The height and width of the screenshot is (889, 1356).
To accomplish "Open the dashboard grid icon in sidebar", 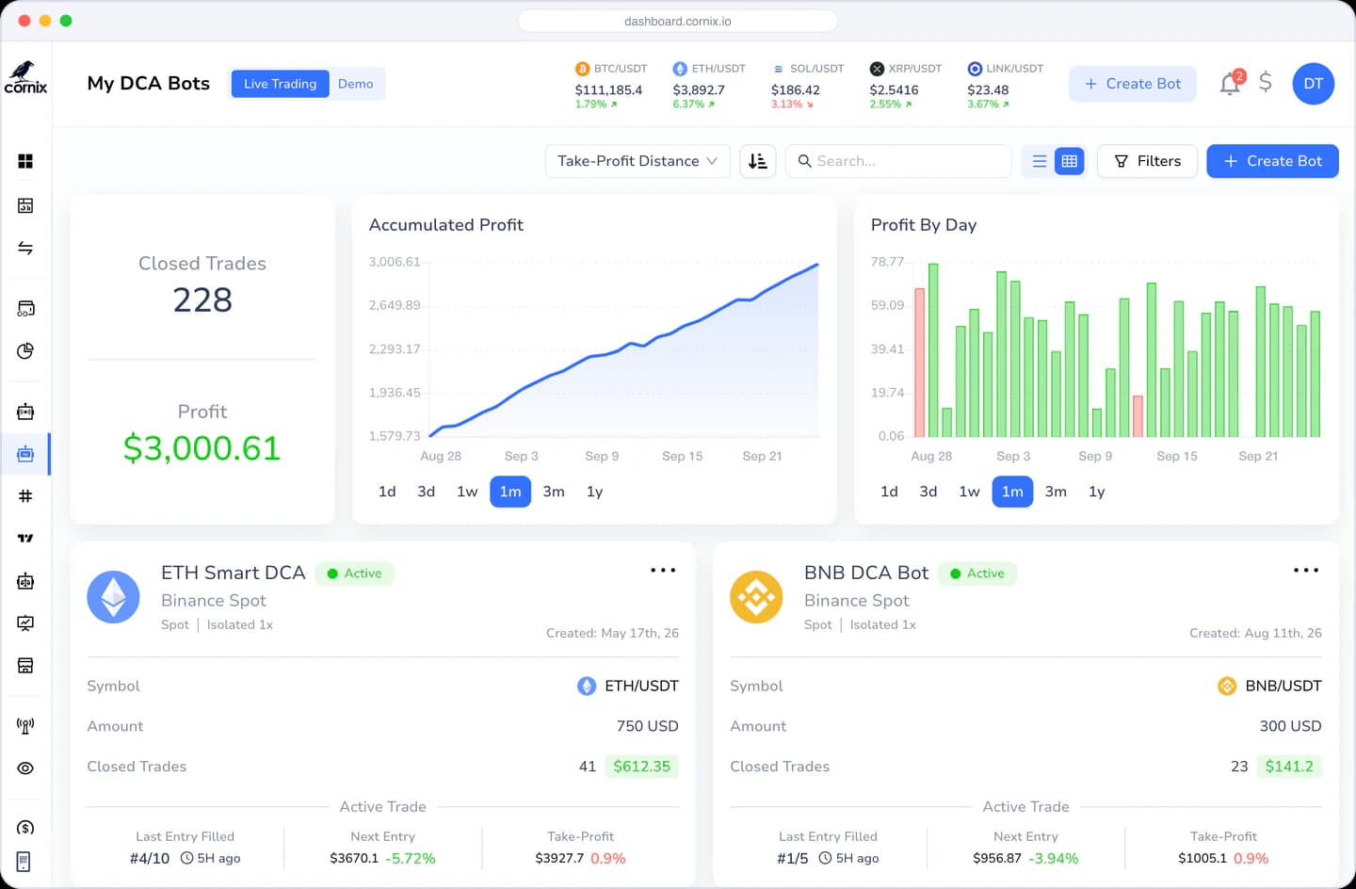I will pos(25,161).
